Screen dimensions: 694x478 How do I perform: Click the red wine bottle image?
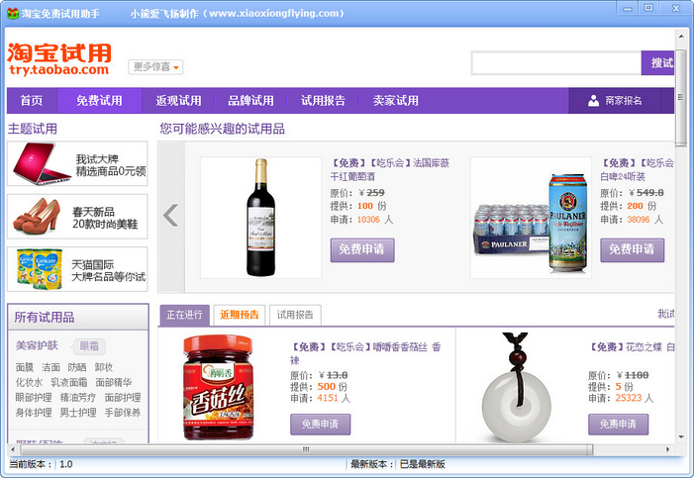(x=260, y=218)
